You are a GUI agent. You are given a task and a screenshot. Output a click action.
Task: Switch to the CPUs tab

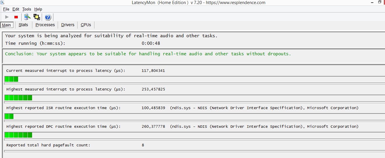click(x=86, y=25)
